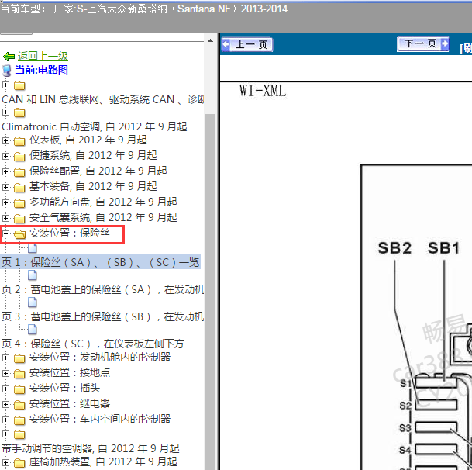The height and width of the screenshot is (470, 472).
Task: Click folder icon beside 多功能方向盘
Action: coord(19,203)
